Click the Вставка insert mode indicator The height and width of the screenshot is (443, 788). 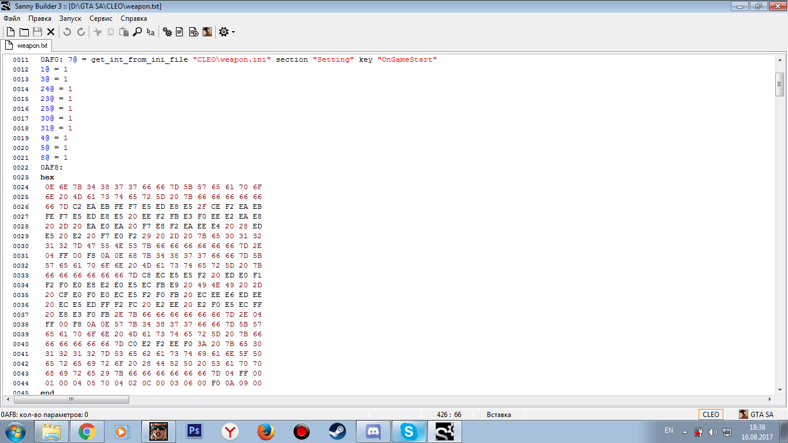(x=499, y=414)
